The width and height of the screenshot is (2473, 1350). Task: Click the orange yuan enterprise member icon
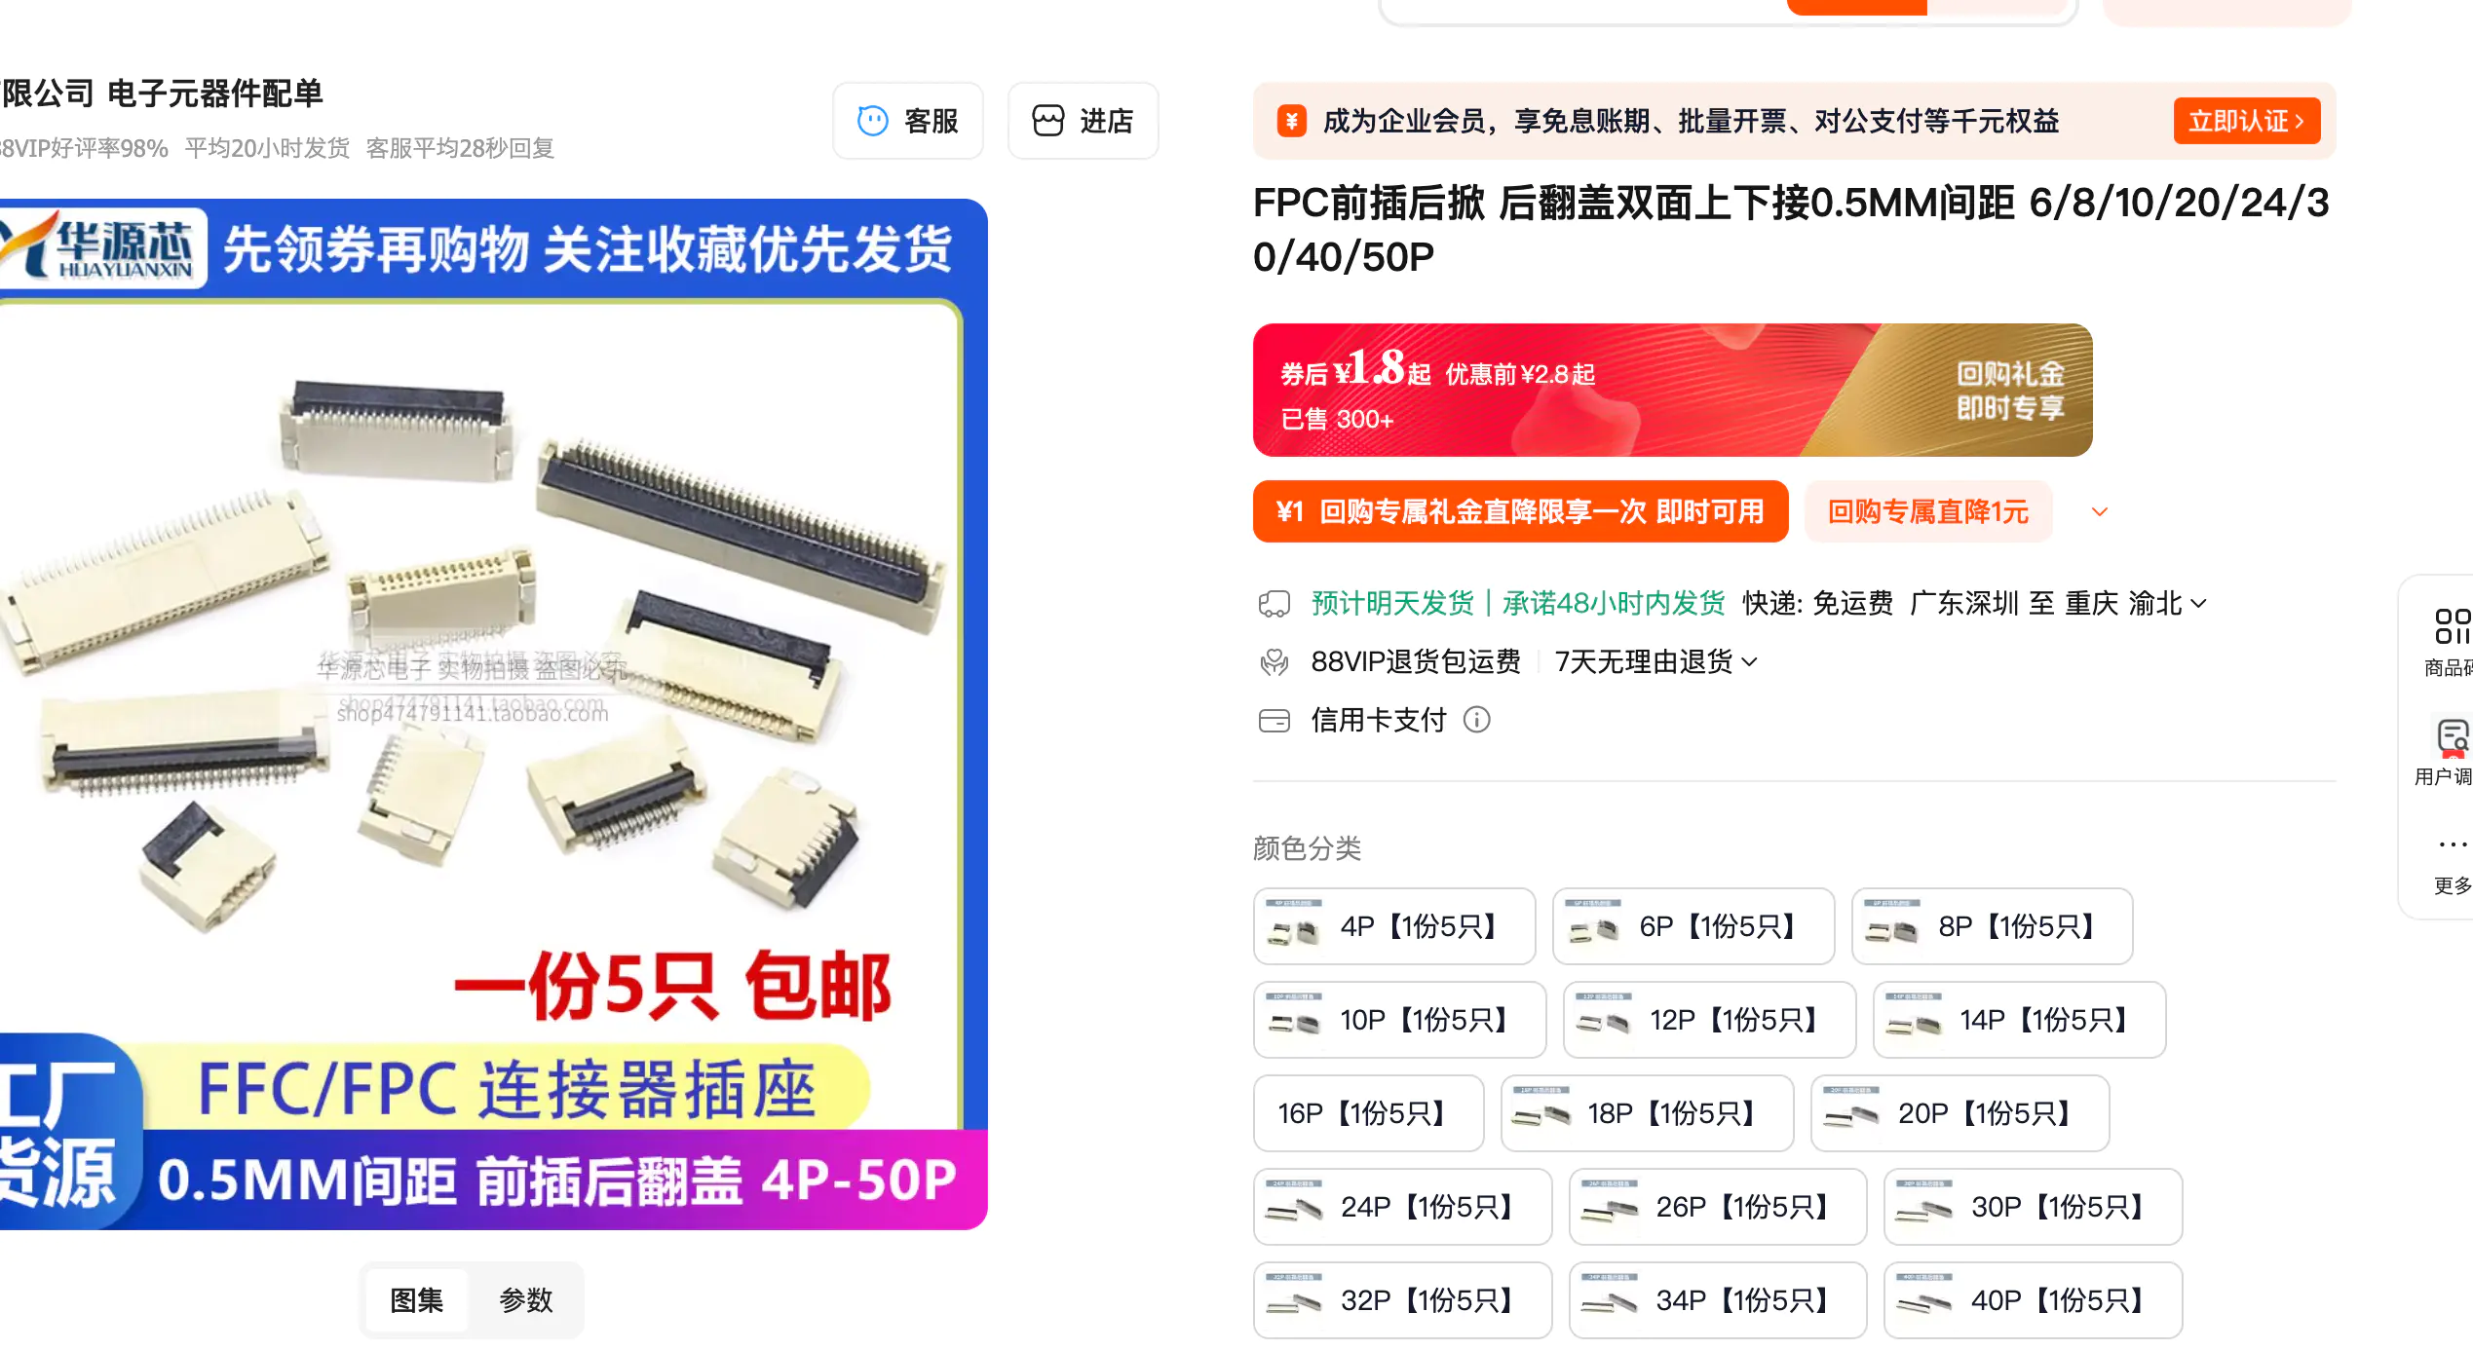[x=1291, y=121]
